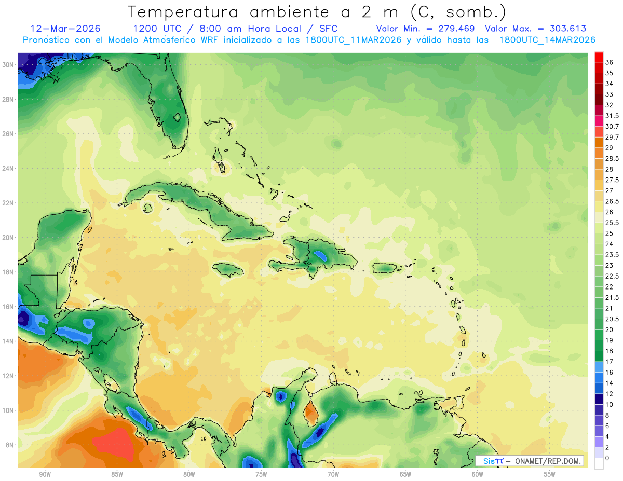The height and width of the screenshot is (481, 623).
Task: Click the dark navy legend swatch between 10 and 12
Action: pos(599,398)
